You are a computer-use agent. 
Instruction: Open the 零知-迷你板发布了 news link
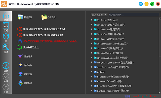tap(45, 29)
